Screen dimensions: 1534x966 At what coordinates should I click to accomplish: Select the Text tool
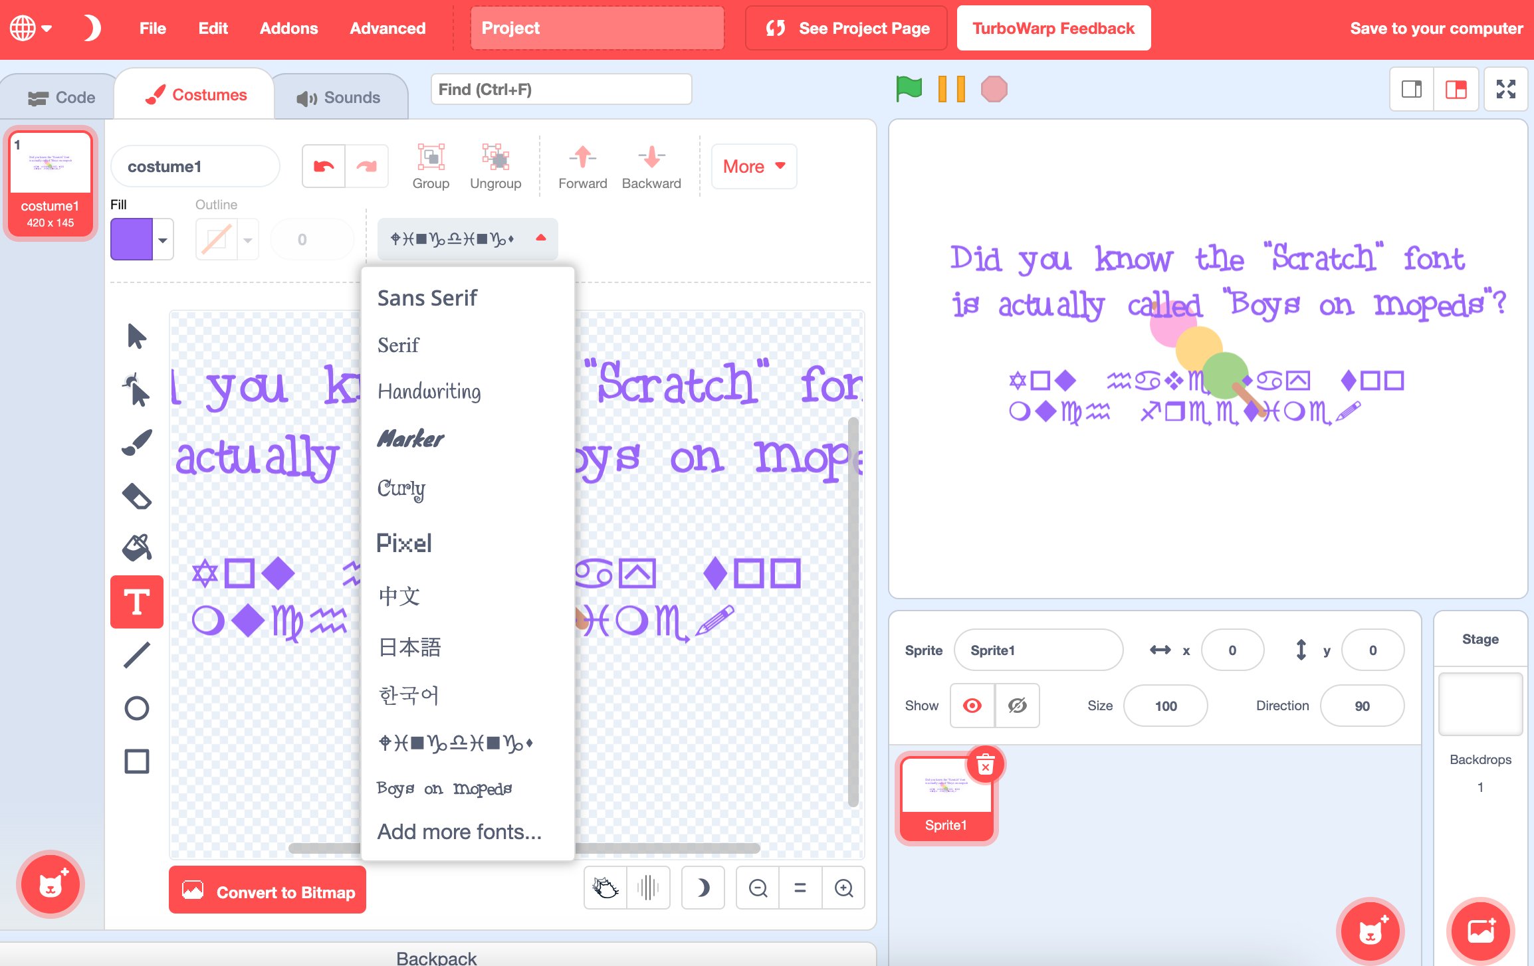point(137,602)
